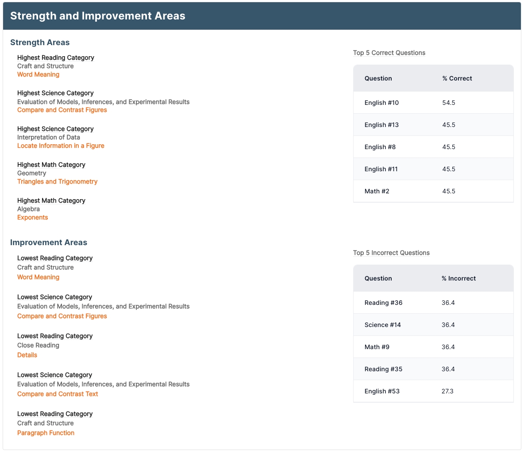The width and height of the screenshot is (524, 454).
Task: Open the Compare and Contrast Text link
Action: 58,394
